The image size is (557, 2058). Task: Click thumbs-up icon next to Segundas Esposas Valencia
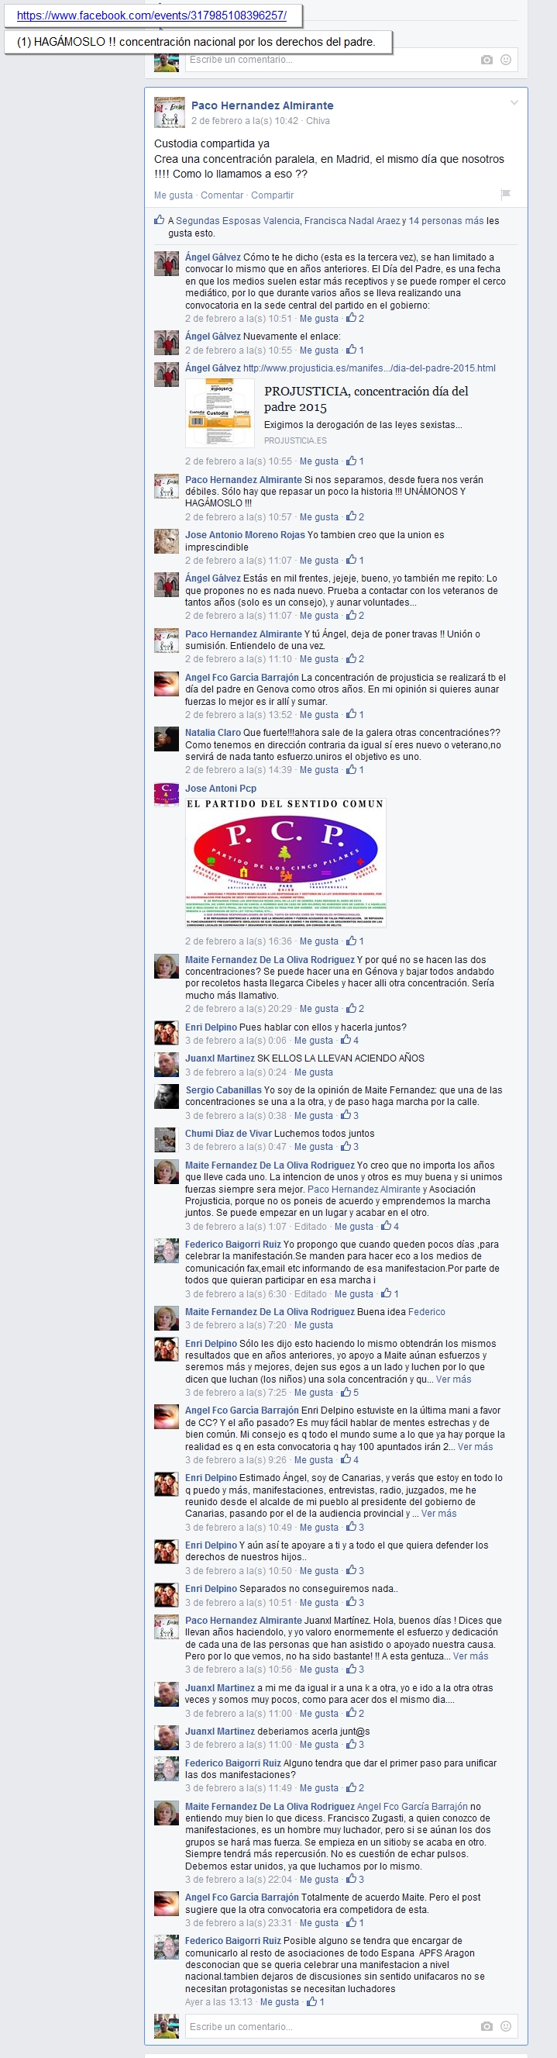[x=160, y=219]
